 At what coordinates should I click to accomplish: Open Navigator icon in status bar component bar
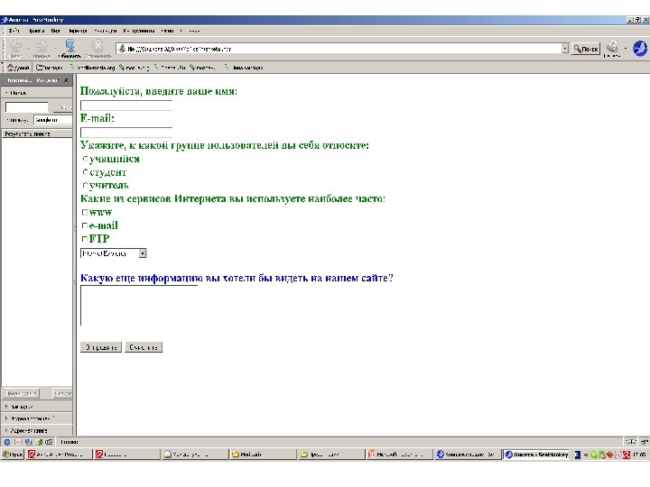tap(7, 442)
